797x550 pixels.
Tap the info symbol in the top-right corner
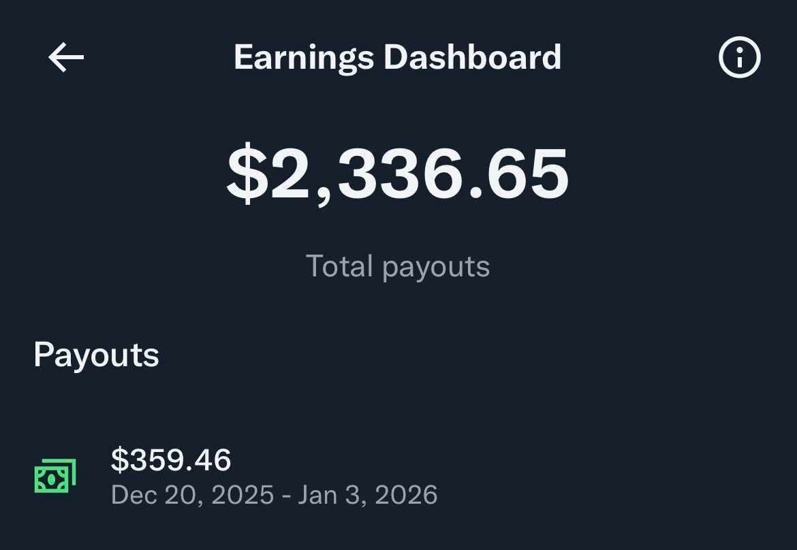pos(738,57)
